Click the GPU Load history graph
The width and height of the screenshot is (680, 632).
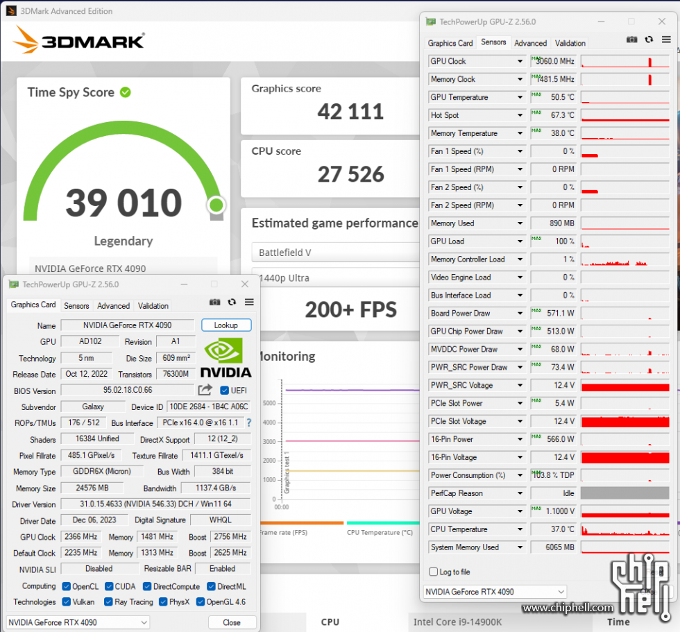click(625, 241)
